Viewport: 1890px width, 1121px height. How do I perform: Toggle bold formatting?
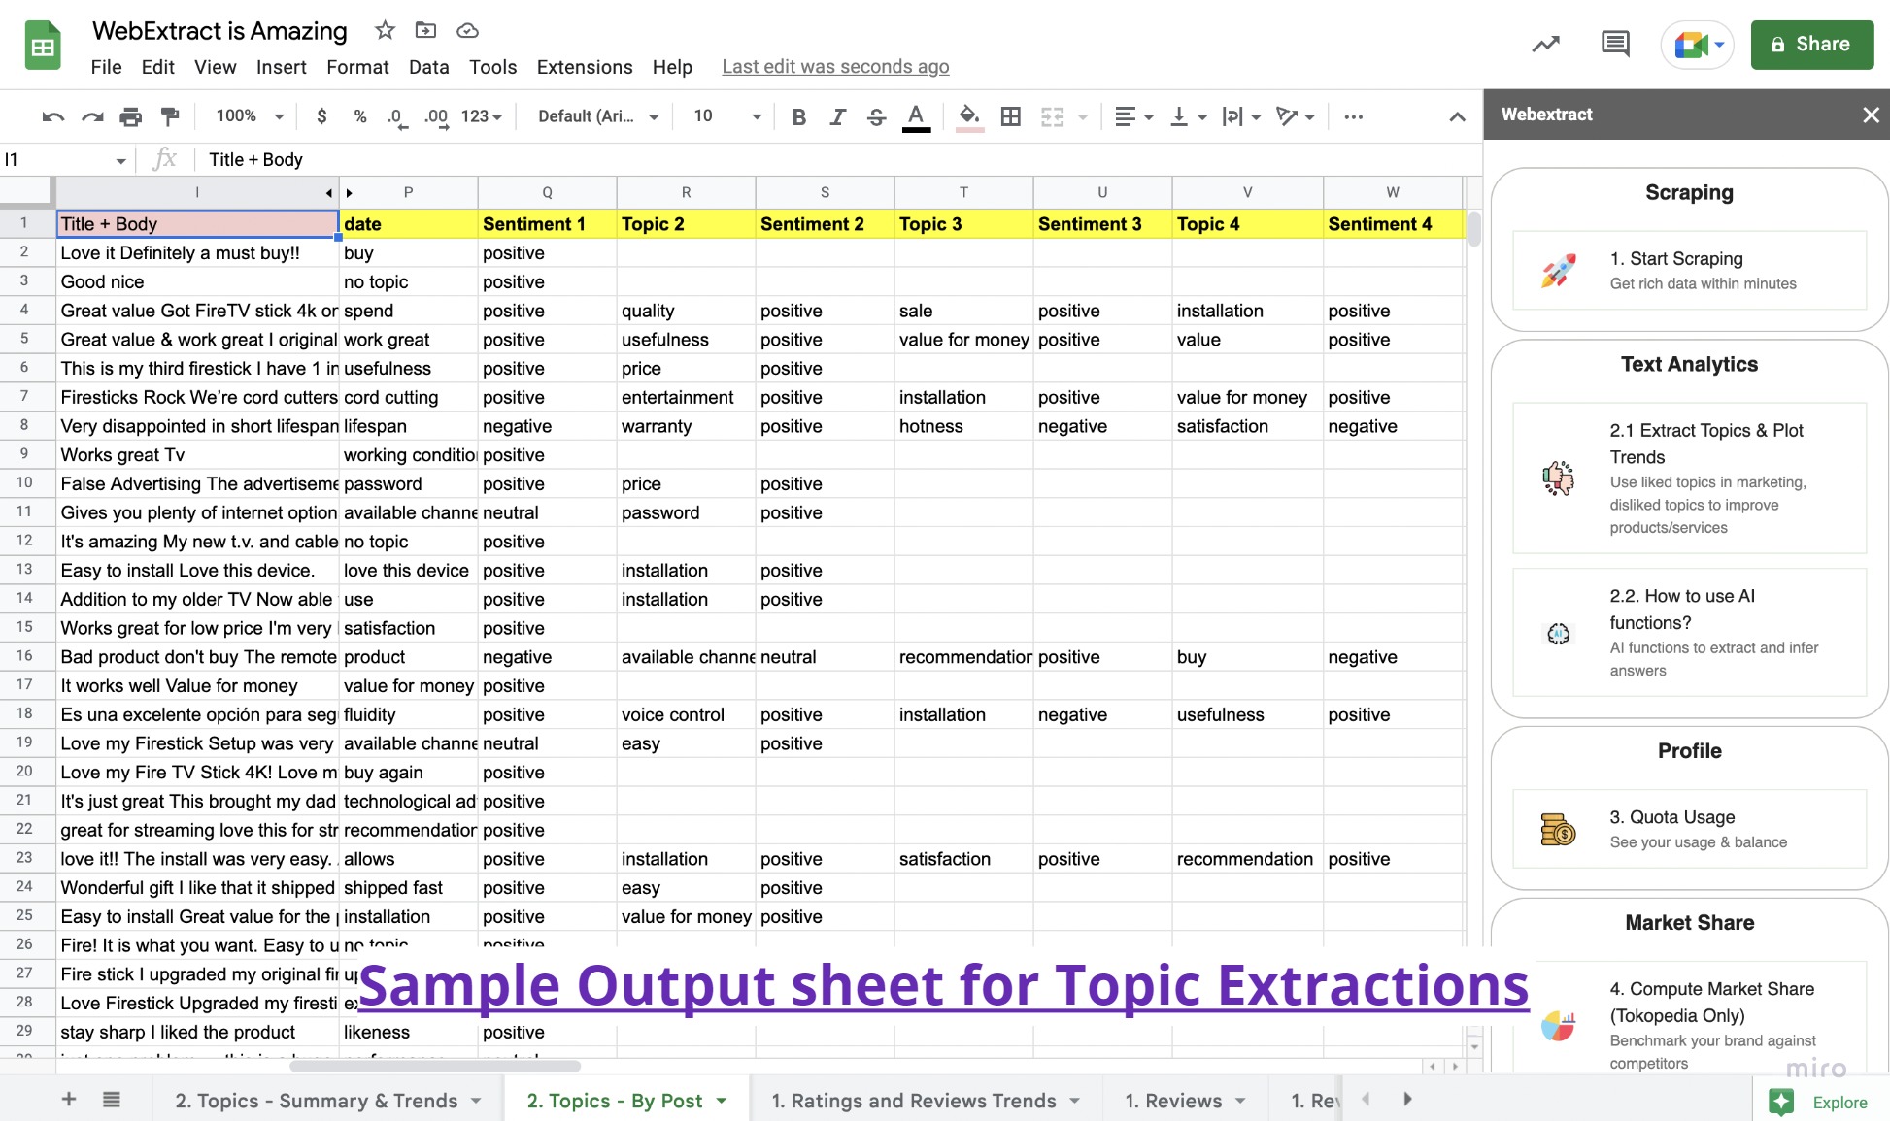[x=798, y=117]
